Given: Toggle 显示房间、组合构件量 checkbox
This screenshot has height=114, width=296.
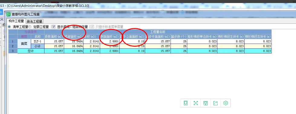Looking at the screenshot, I should click(54, 27).
